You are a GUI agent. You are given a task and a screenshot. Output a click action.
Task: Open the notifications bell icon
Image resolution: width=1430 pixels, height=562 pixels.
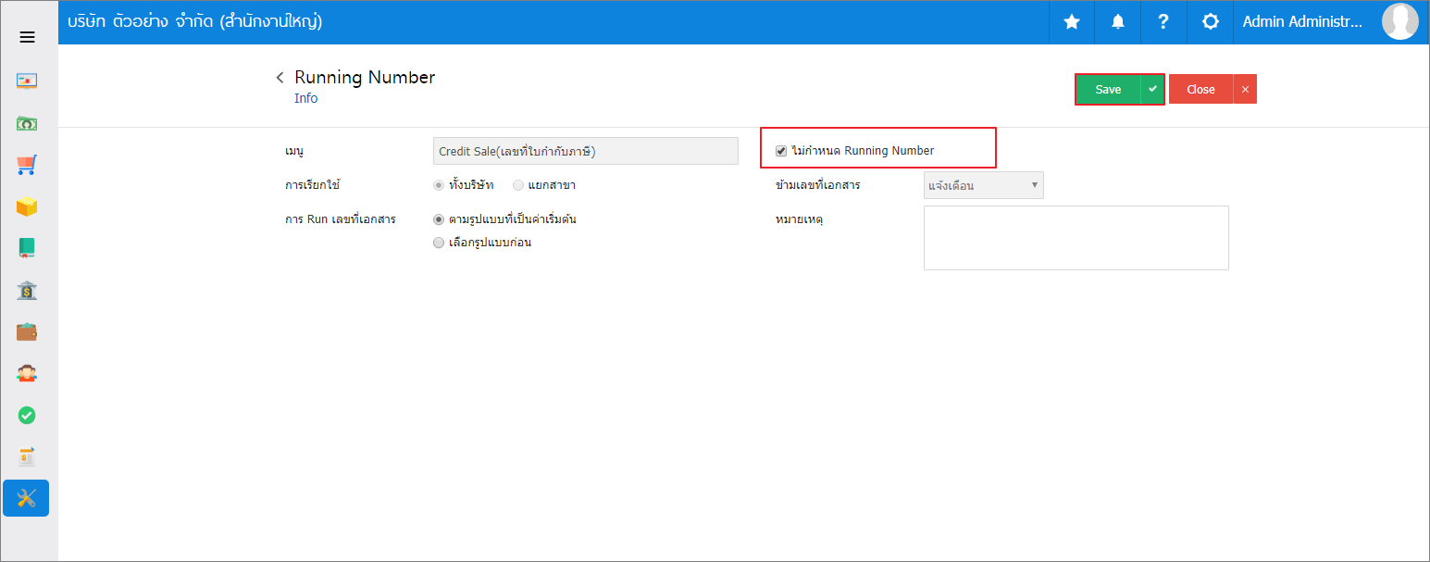pyautogui.click(x=1118, y=22)
